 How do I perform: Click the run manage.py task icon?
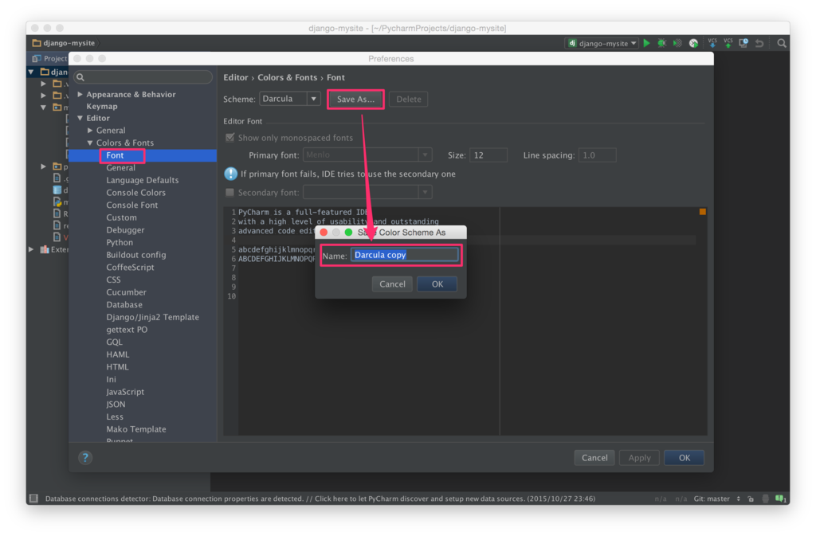click(694, 43)
